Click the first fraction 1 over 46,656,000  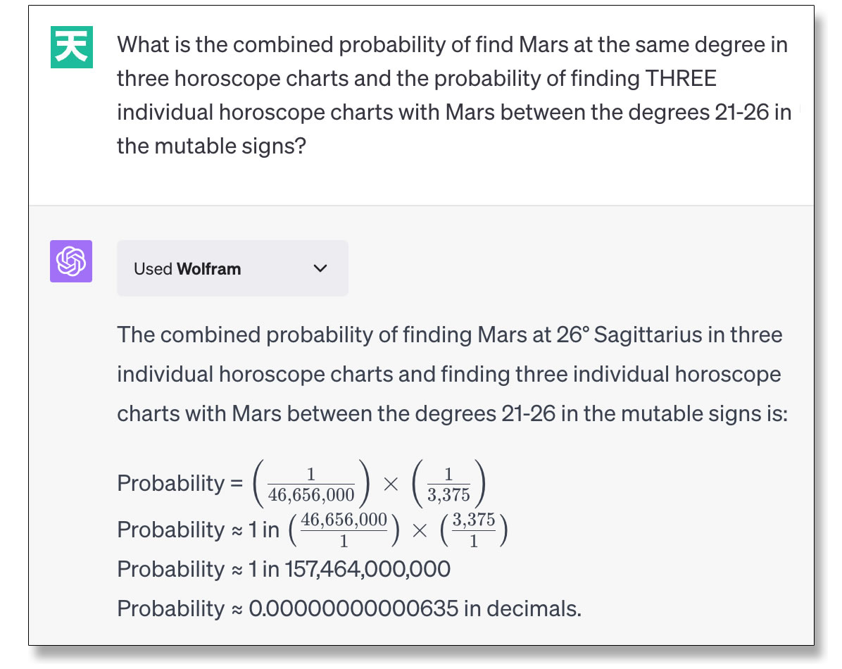[311, 484]
